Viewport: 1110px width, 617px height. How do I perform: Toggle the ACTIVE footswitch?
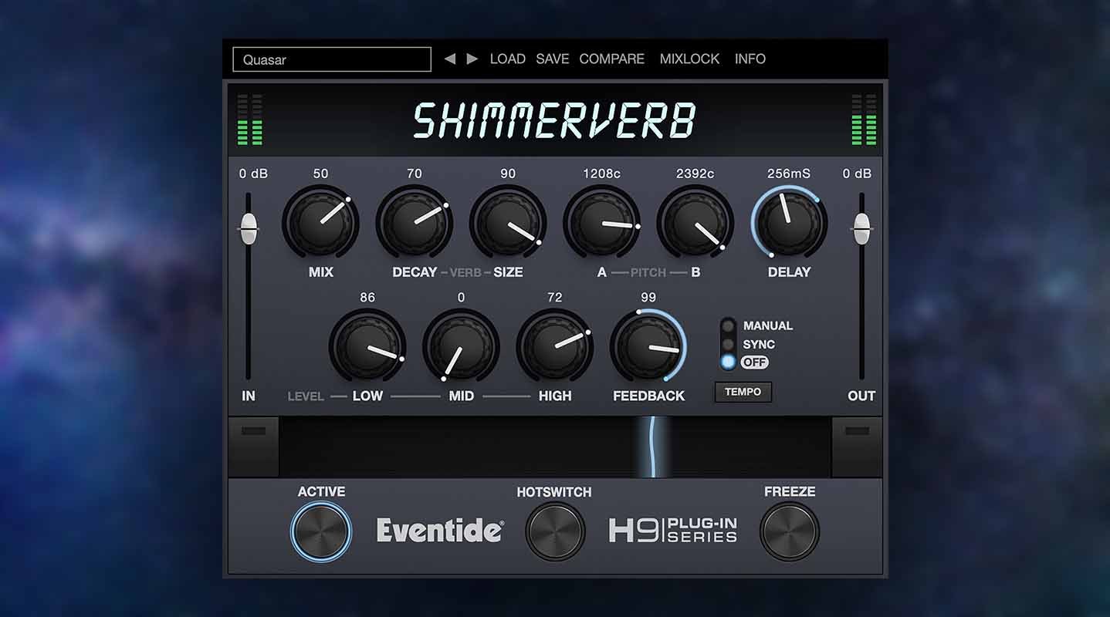click(x=321, y=531)
